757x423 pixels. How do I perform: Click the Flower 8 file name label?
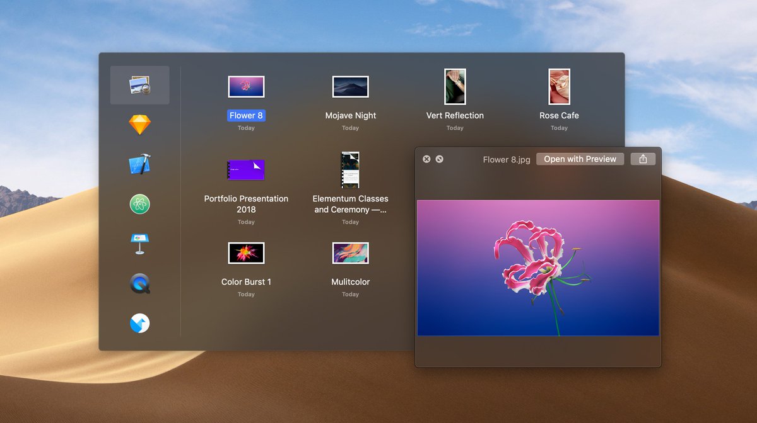click(x=246, y=116)
